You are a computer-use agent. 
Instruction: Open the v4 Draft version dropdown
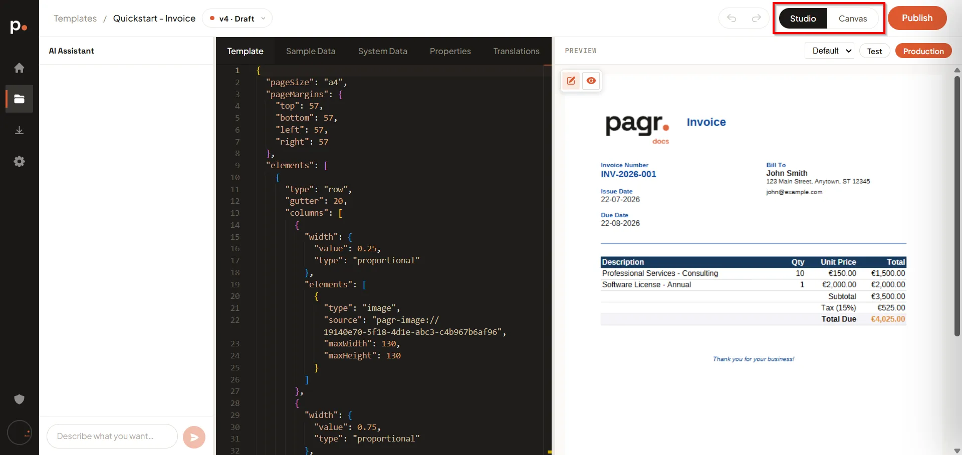[x=237, y=19]
